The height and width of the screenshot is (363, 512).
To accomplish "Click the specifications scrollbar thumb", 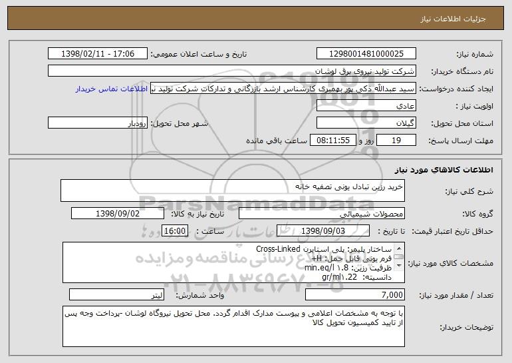I will click(x=399, y=256).
